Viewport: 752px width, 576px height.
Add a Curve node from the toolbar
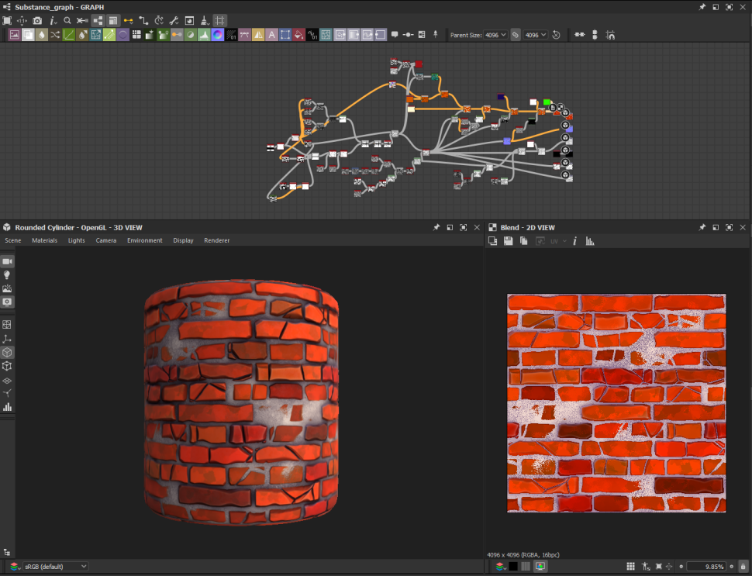coord(68,35)
